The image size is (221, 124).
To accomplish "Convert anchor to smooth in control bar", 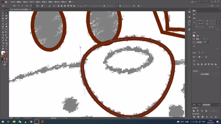I will click(x=22, y=6).
